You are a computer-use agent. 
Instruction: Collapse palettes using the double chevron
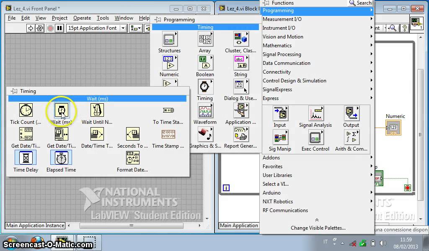pyautogui.click(x=317, y=220)
